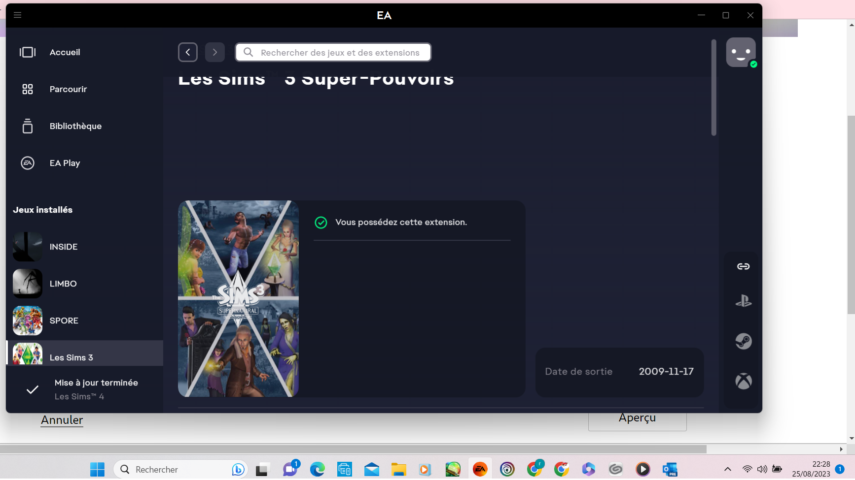Open Ubisoft Connect from taskbar
Screen dimensions: 855x480
click(507, 469)
